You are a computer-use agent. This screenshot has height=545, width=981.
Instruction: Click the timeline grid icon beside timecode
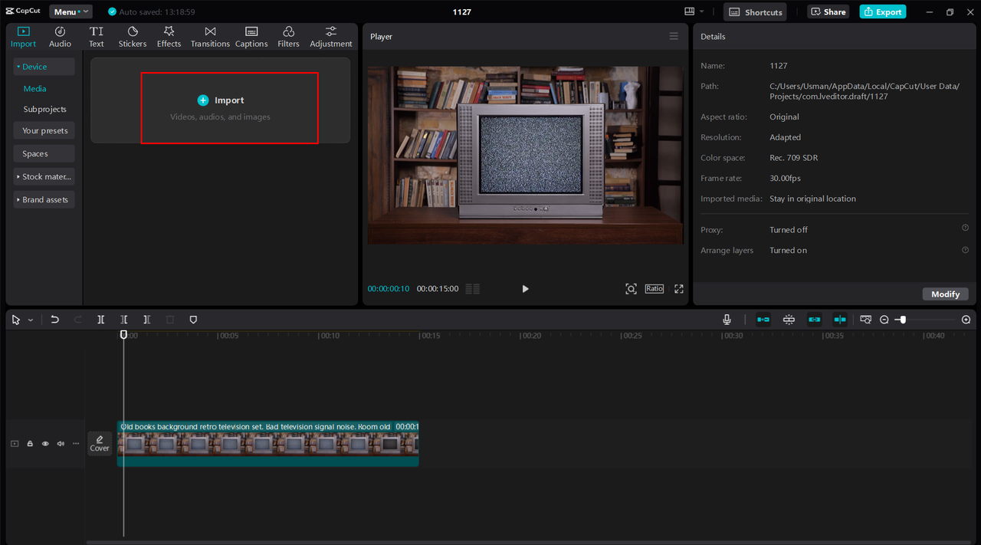pos(473,289)
